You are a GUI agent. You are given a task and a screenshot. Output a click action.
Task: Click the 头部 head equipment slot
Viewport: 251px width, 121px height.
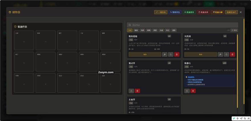click(24, 41)
